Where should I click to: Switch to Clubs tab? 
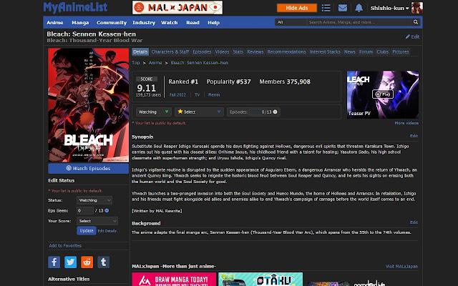(x=382, y=51)
